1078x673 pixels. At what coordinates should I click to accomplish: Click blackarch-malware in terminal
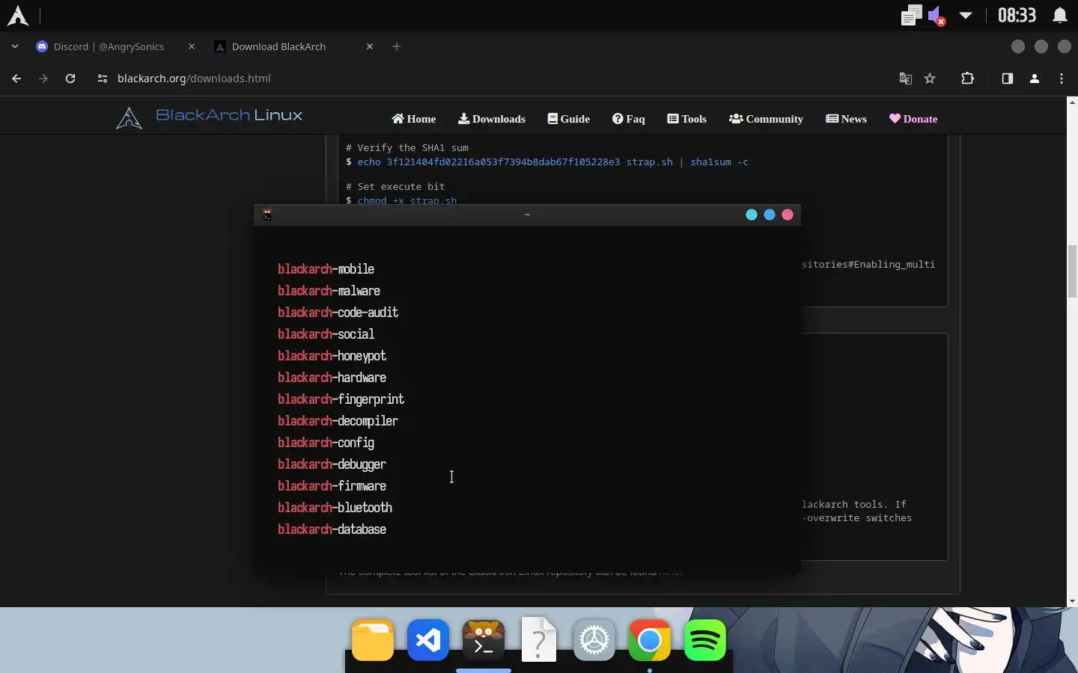(329, 291)
